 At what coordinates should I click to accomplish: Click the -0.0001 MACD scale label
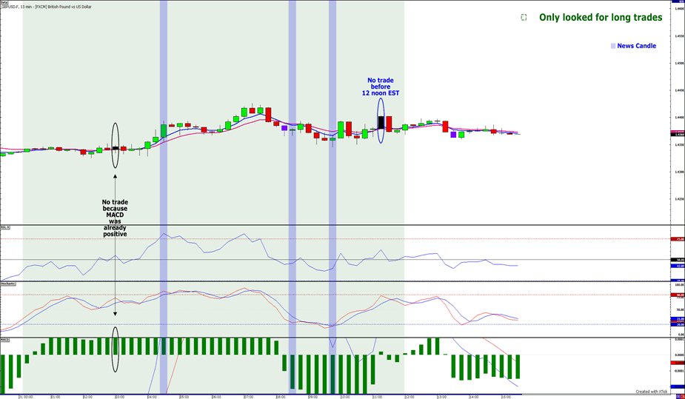click(x=679, y=371)
